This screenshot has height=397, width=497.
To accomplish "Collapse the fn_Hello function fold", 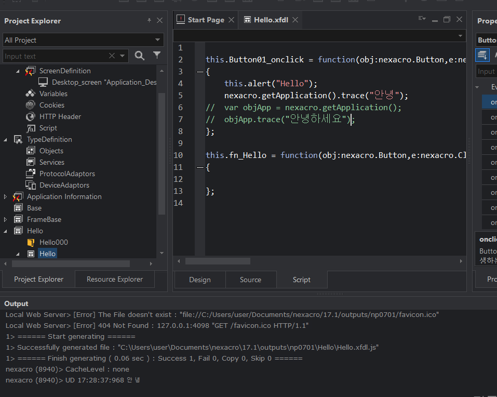I will click(200, 167).
